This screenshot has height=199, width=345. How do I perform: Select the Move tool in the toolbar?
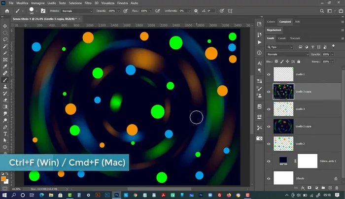click(5, 26)
